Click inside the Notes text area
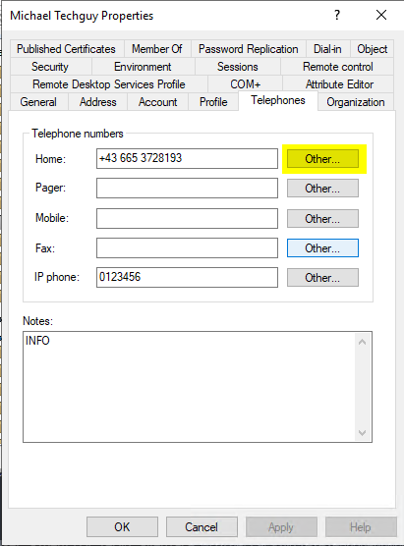Screen dimensions: 404x546 (x=190, y=387)
